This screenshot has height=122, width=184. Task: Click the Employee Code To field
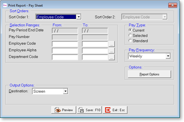[x=95, y=44]
